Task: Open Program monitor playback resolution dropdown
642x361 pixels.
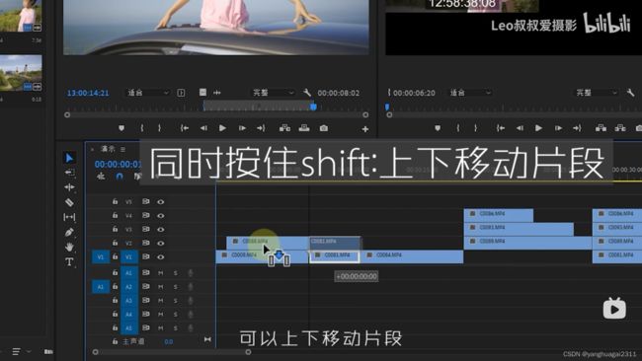Action: (x=596, y=93)
